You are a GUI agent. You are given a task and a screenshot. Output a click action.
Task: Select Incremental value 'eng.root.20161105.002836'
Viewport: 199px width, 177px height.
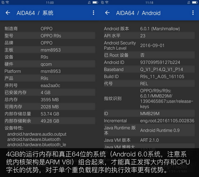tap(167, 121)
